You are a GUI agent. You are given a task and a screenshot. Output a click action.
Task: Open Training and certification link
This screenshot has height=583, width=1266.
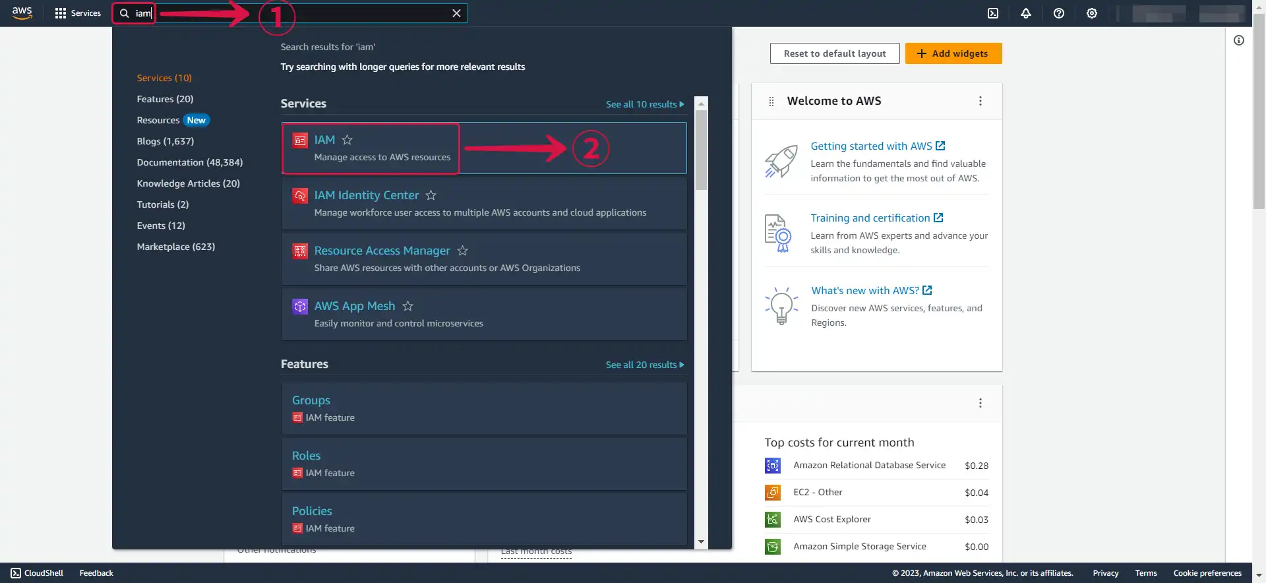pos(877,218)
